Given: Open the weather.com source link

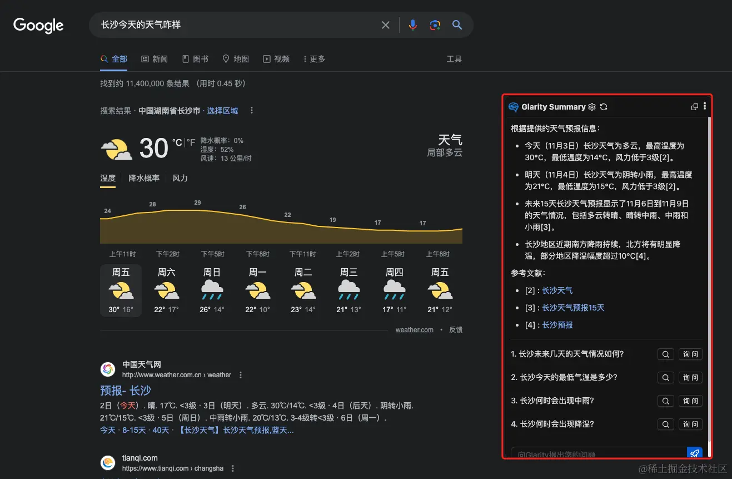Looking at the screenshot, I should click(414, 330).
